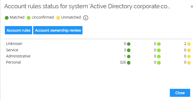195x100 pixels.
Task: Click the dialog title text
Action: [87, 6]
